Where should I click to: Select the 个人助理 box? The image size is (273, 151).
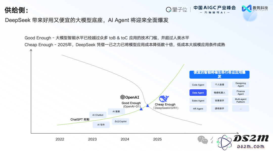click(x=220, y=85)
